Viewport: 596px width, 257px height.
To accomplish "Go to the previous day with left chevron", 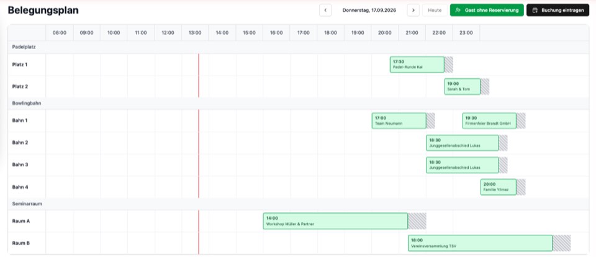I will point(325,11).
